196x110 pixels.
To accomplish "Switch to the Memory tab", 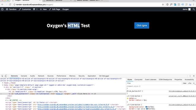I will point(72,76).
